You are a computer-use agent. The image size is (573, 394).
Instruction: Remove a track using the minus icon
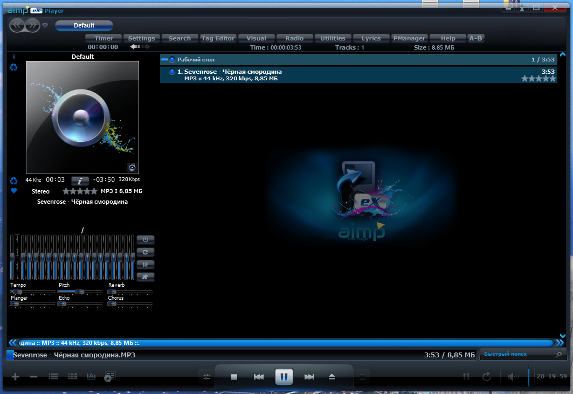(x=33, y=376)
